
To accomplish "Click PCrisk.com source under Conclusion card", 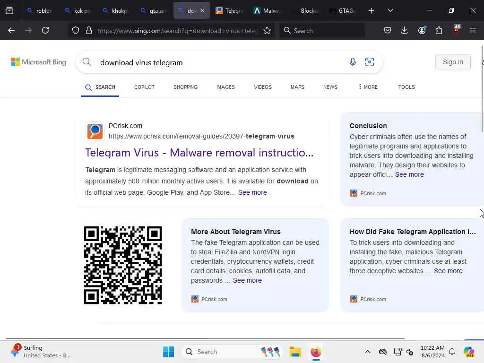I will tap(368, 193).
